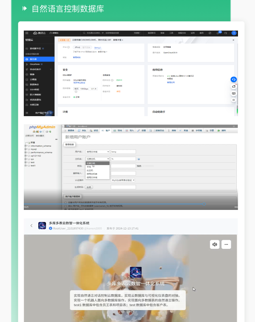
Task: Open 工具 in the Tencent Cloud top bar
Action: click(171, 33)
